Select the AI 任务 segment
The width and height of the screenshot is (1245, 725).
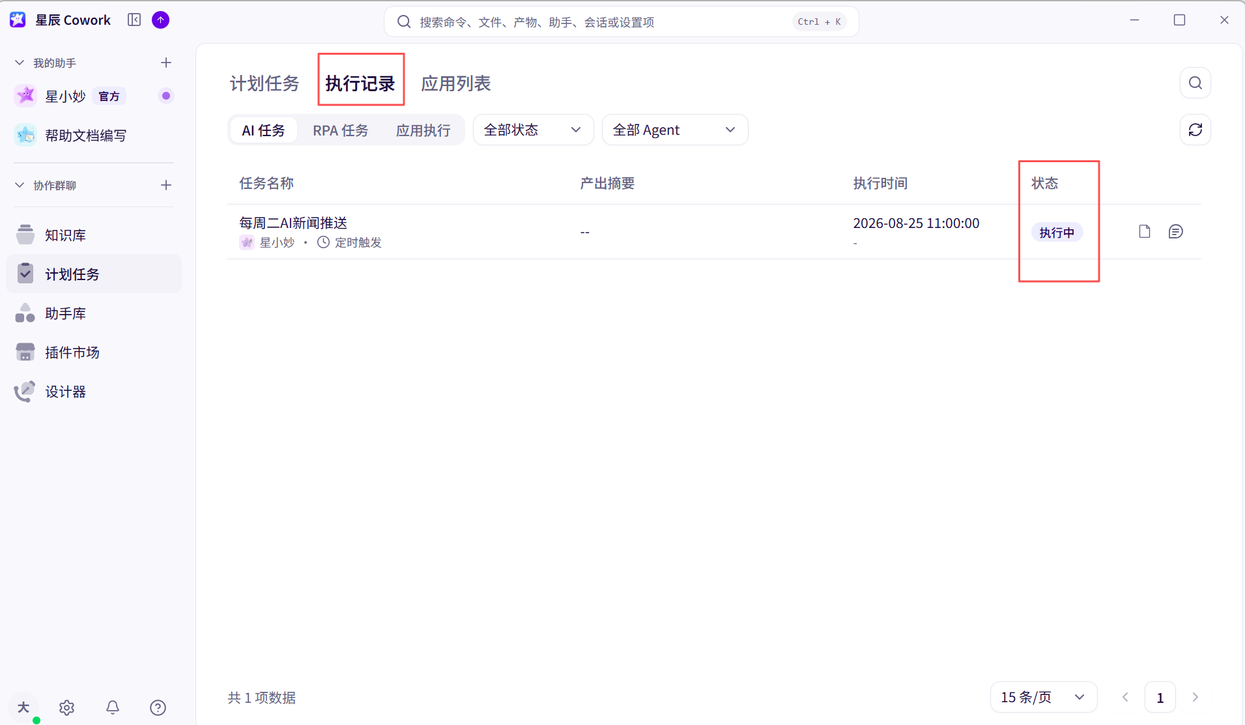(263, 130)
